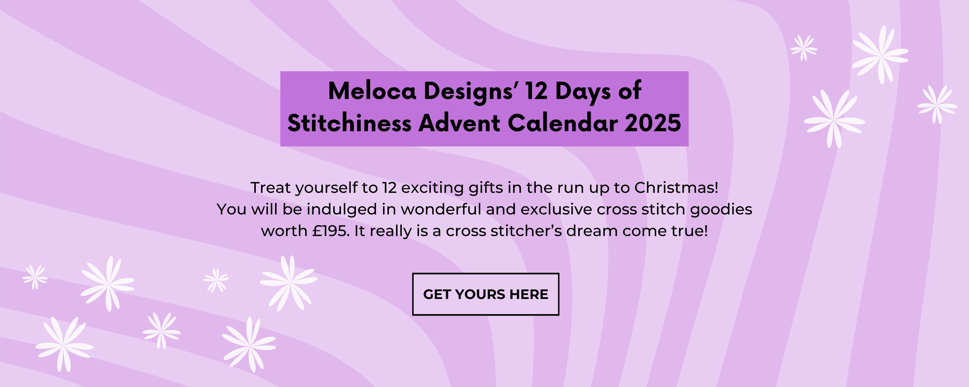Click the lowest large daisy, upper-right cluster
This screenshot has height=387, width=969.
pyautogui.click(x=834, y=119)
